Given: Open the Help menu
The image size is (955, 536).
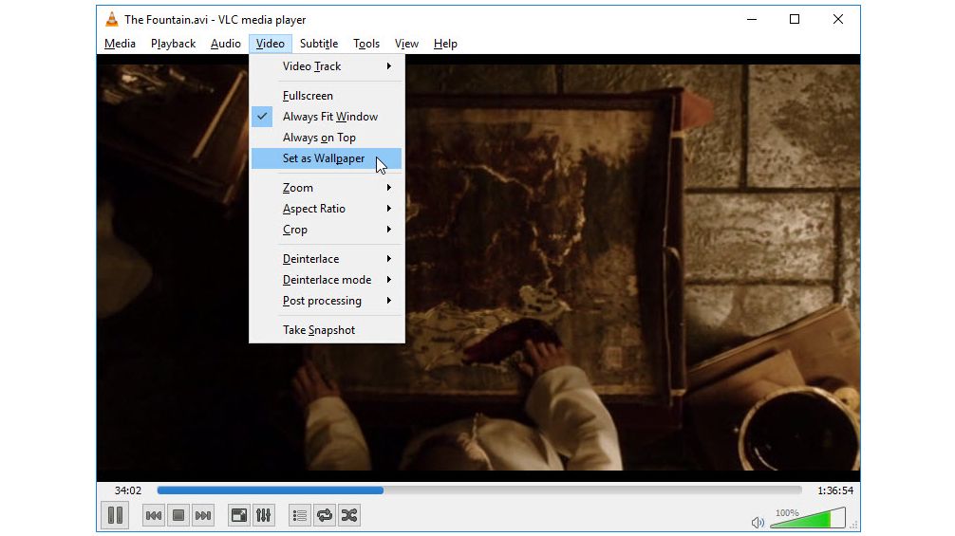Looking at the screenshot, I should point(445,44).
